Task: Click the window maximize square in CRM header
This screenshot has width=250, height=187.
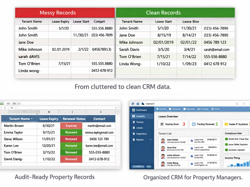Action: 244,104
